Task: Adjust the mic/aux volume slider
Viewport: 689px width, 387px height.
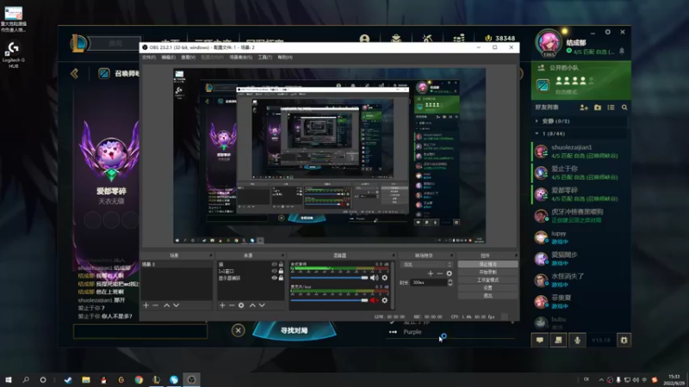Action: (330, 300)
